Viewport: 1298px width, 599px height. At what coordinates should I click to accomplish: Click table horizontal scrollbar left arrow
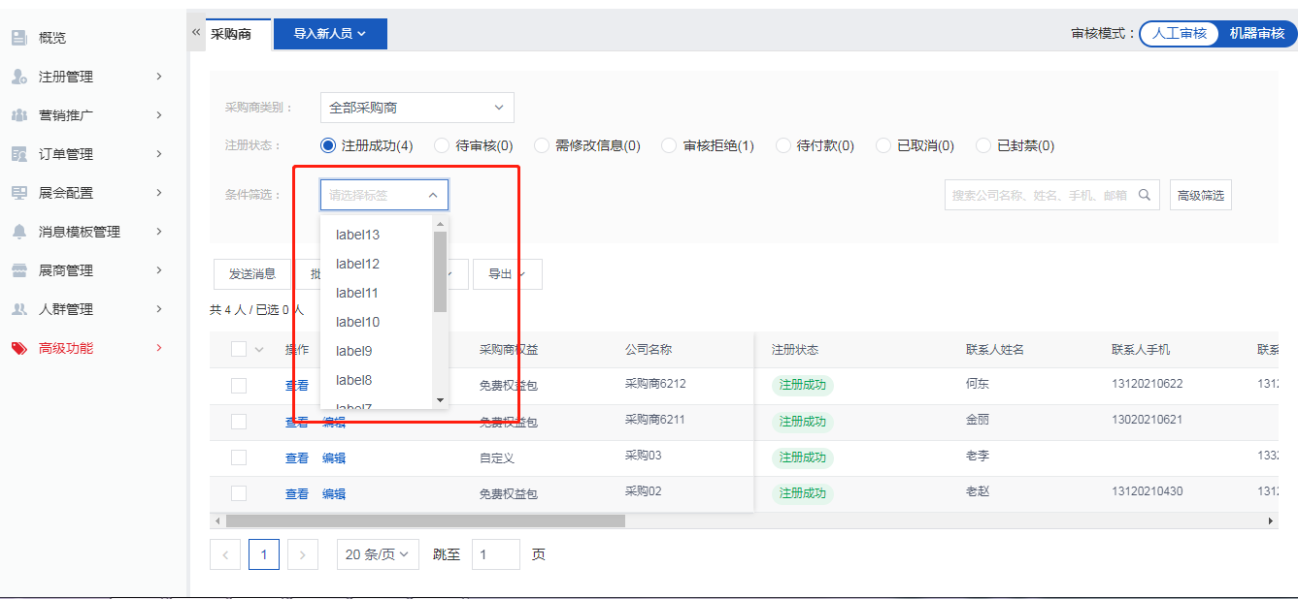pyautogui.click(x=217, y=520)
